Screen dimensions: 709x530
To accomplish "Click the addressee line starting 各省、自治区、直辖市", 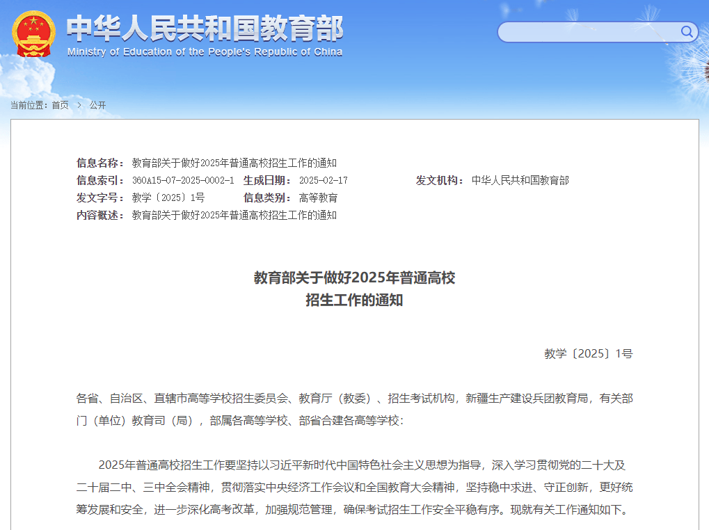I will coord(355,398).
